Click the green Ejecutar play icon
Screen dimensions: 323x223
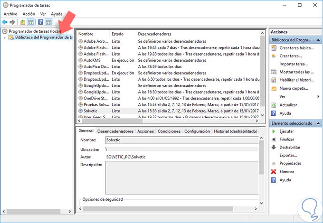click(274, 131)
